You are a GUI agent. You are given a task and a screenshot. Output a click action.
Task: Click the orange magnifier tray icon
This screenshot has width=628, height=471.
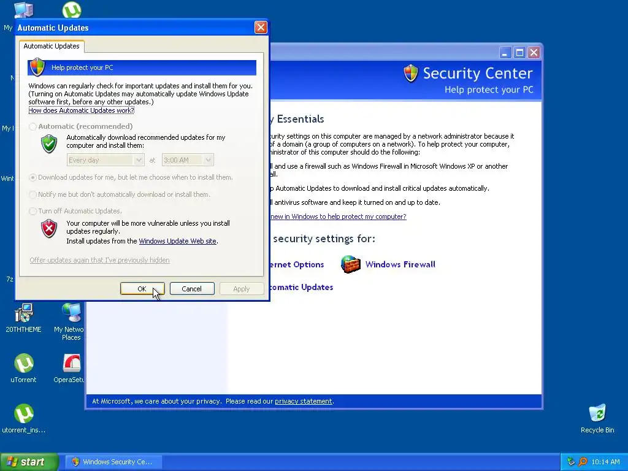(x=583, y=462)
